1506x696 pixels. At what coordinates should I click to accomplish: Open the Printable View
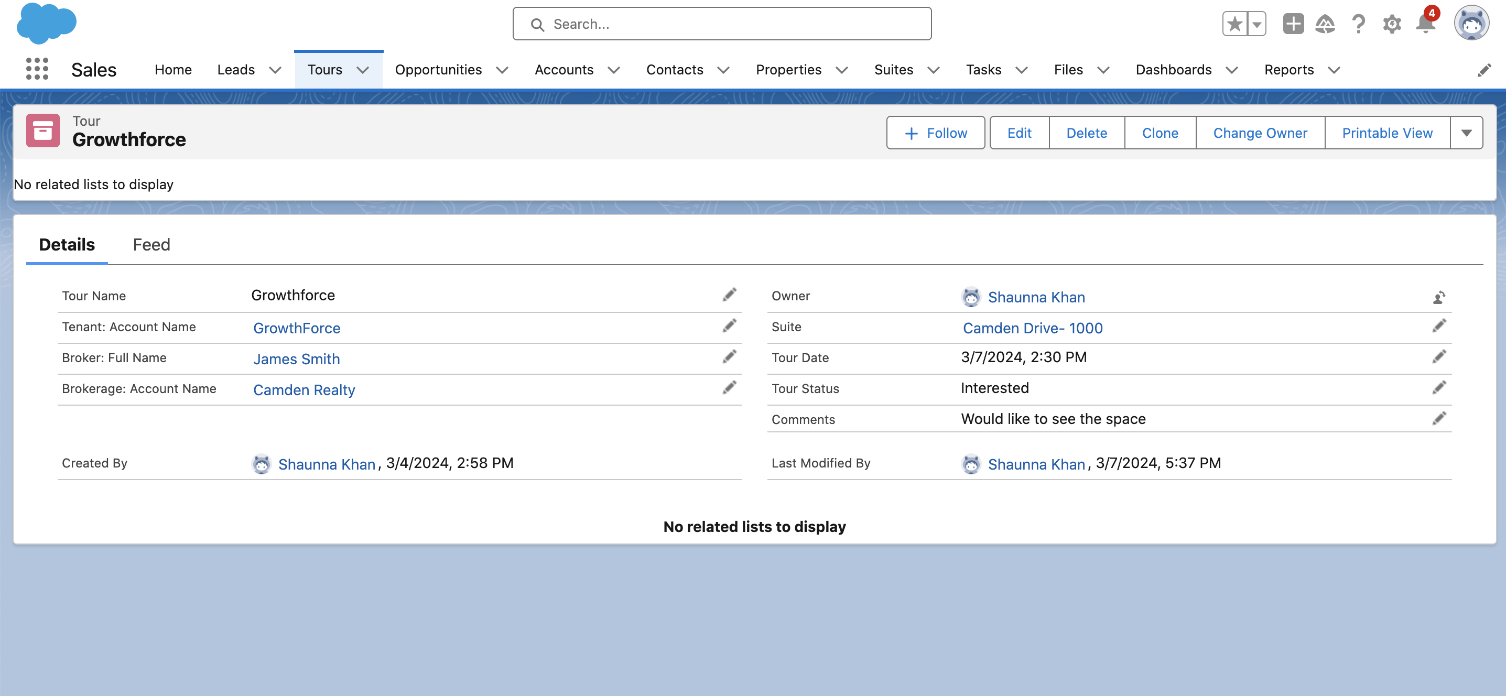pos(1386,133)
